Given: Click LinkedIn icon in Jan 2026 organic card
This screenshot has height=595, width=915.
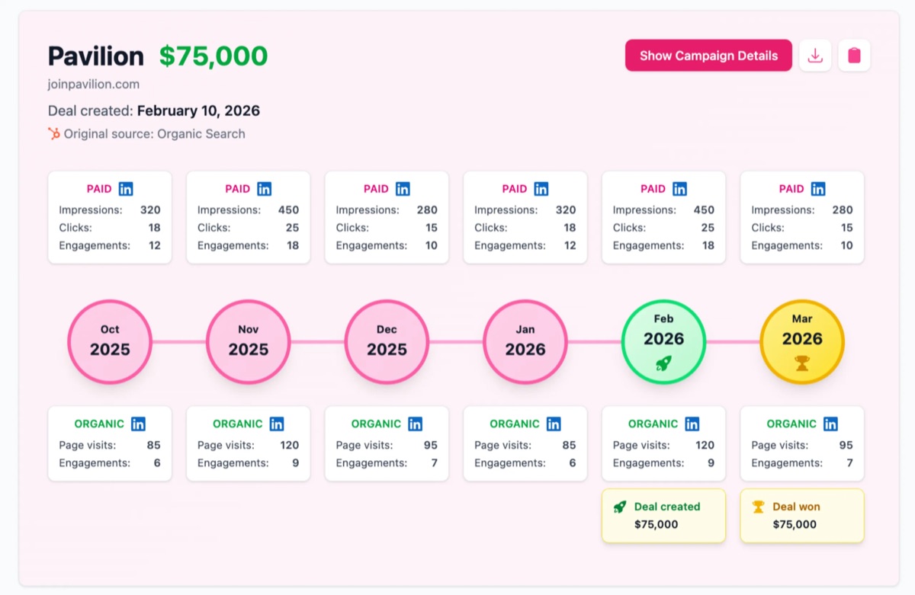Looking at the screenshot, I should pyautogui.click(x=554, y=424).
